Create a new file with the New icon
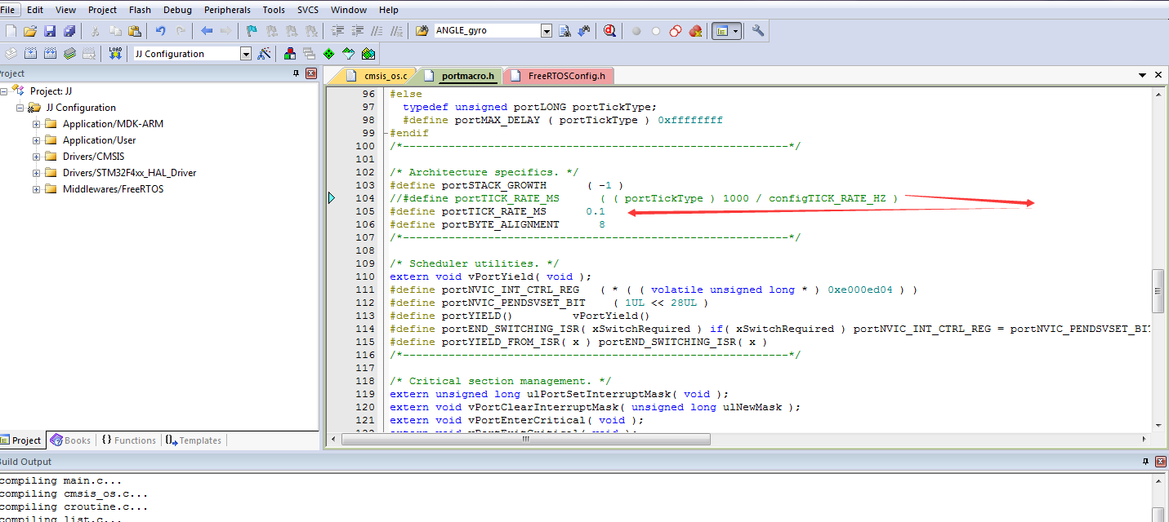This screenshot has height=522, width=1169. [11, 31]
